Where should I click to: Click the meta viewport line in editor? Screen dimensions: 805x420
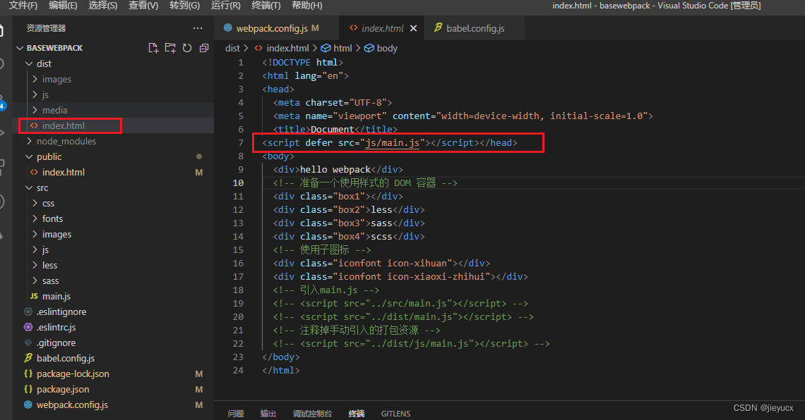click(463, 116)
